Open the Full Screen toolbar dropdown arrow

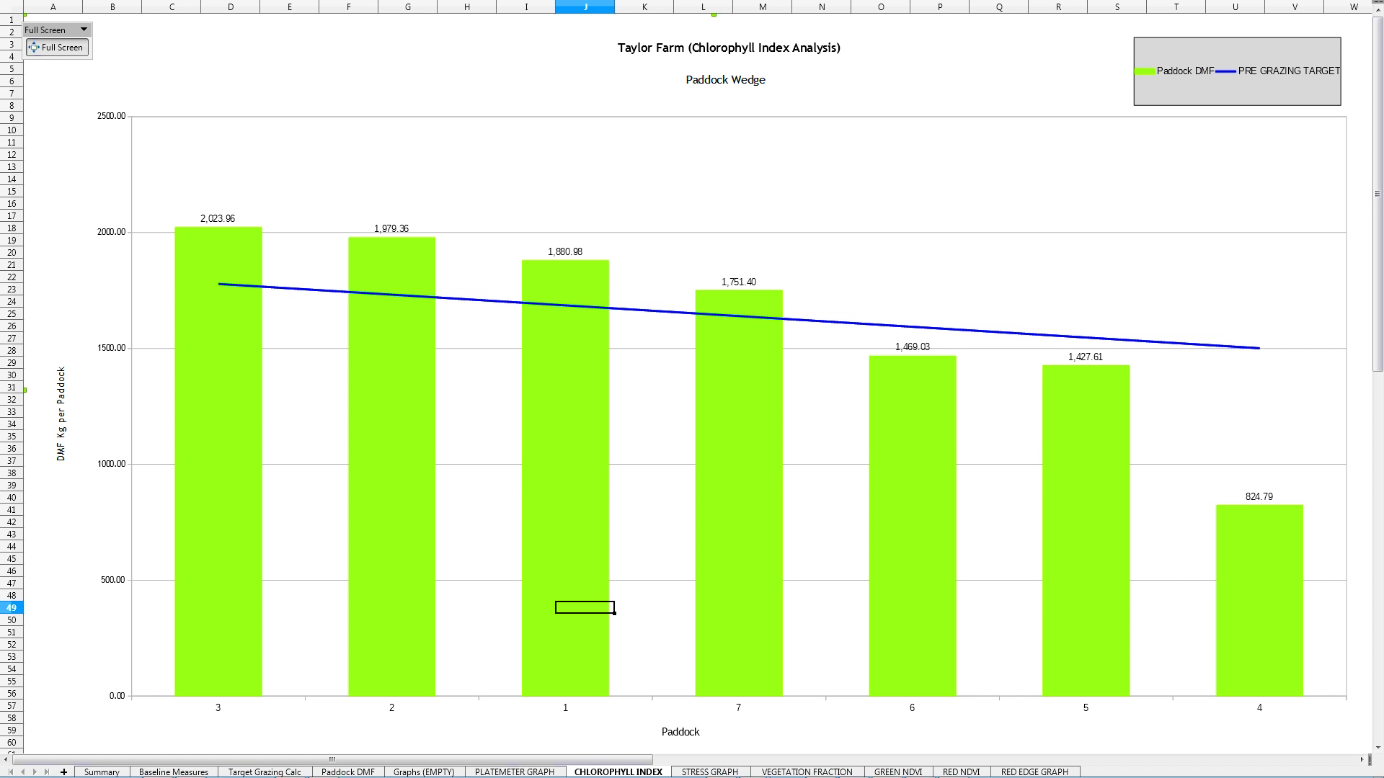pyautogui.click(x=84, y=30)
